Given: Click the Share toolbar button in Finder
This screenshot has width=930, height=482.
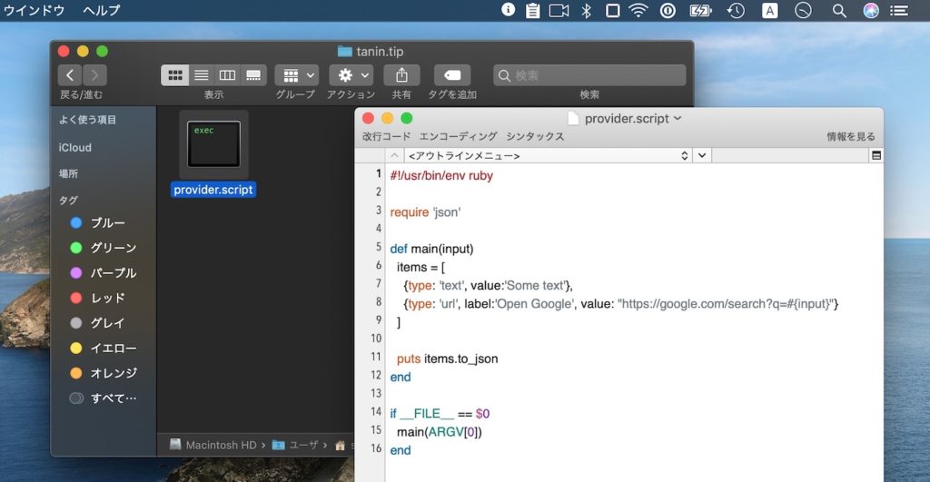Looking at the screenshot, I should pos(401,75).
